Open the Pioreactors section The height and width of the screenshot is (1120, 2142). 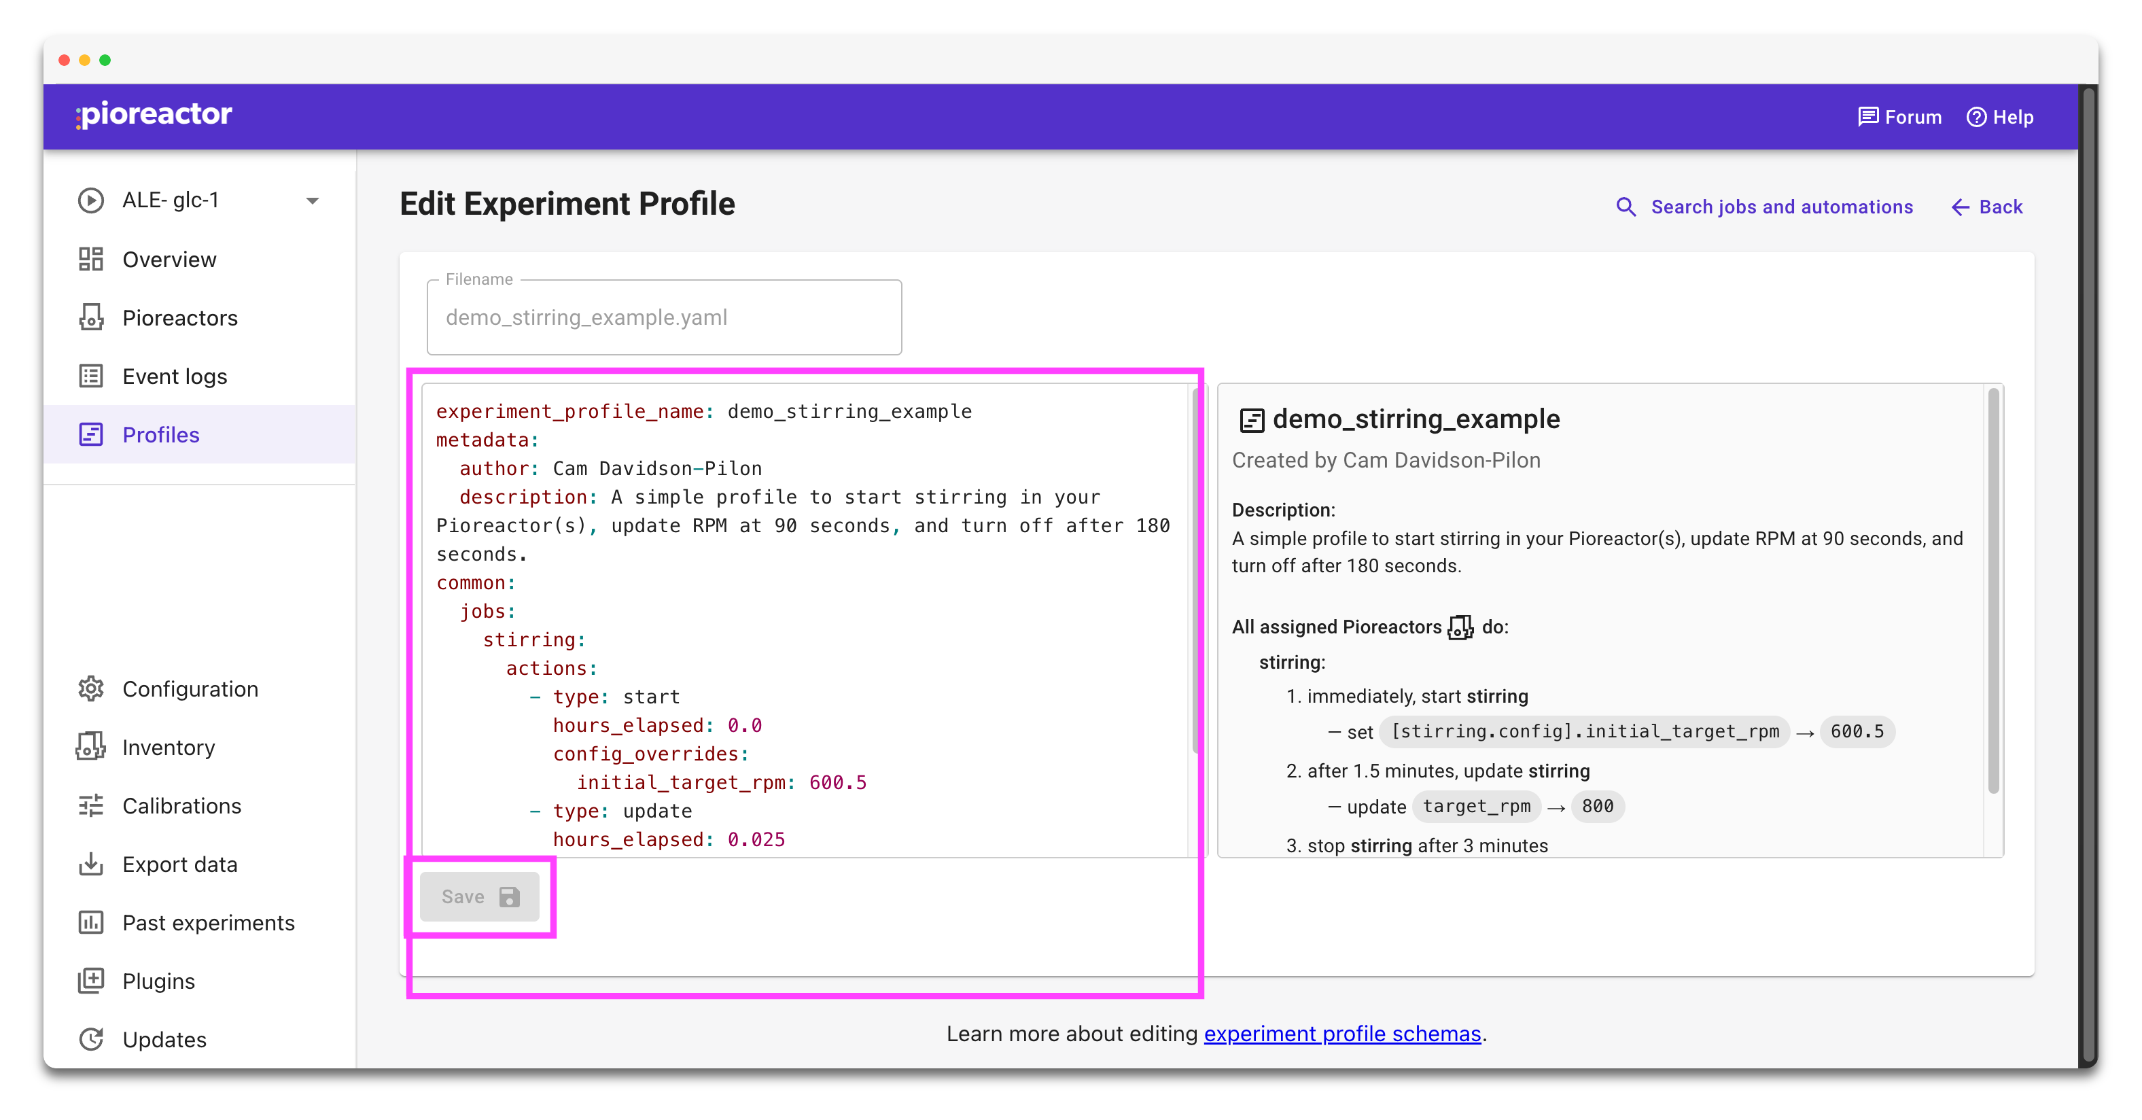click(x=179, y=317)
